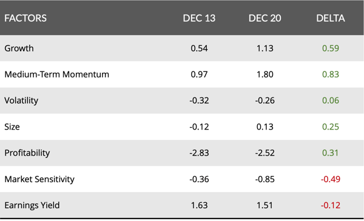Click the DELTA column header

[x=331, y=18]
